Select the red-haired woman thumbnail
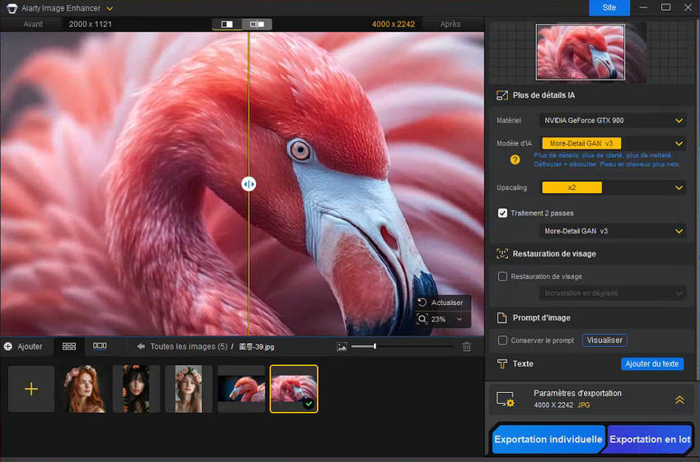The image size is (700, 462). pyautogui.click(x=84, y=389)
